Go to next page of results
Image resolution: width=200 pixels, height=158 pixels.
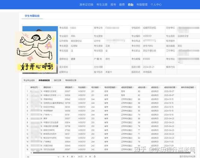coord(86,156)
